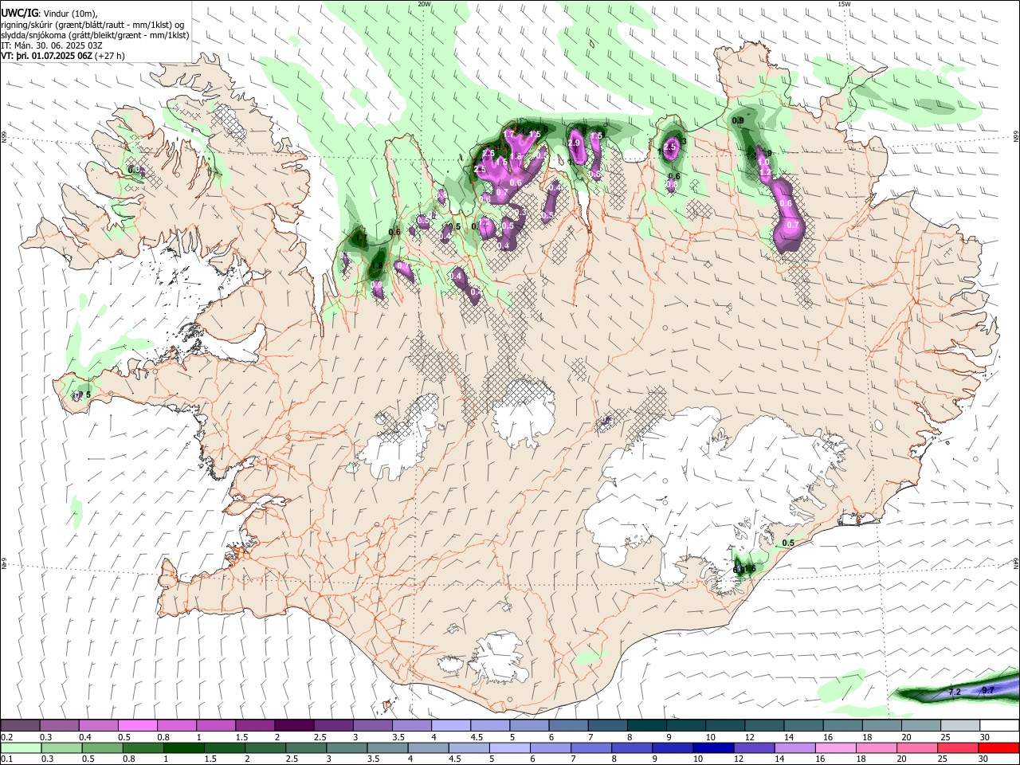Click the red 30 mm rain scale swatch
Image resolution: width=1020 pixels, height=765 pixels.
point(998,748)
